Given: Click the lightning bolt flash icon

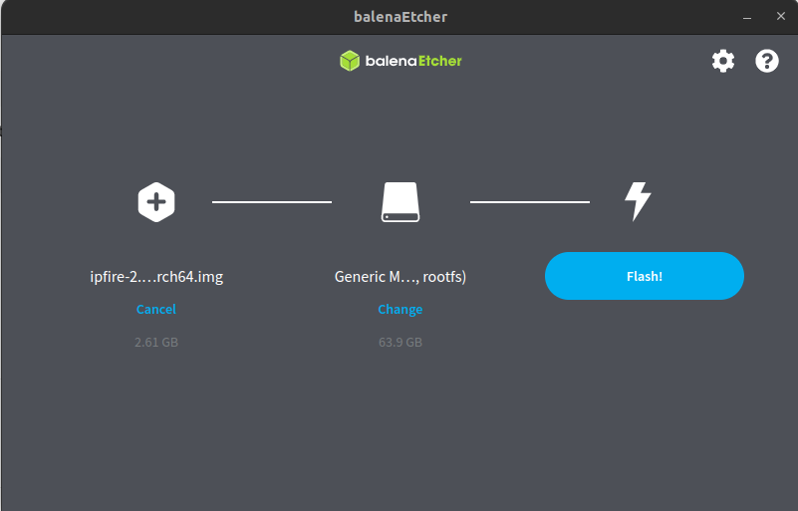Looking at the screenshot, I should [638, 201].
